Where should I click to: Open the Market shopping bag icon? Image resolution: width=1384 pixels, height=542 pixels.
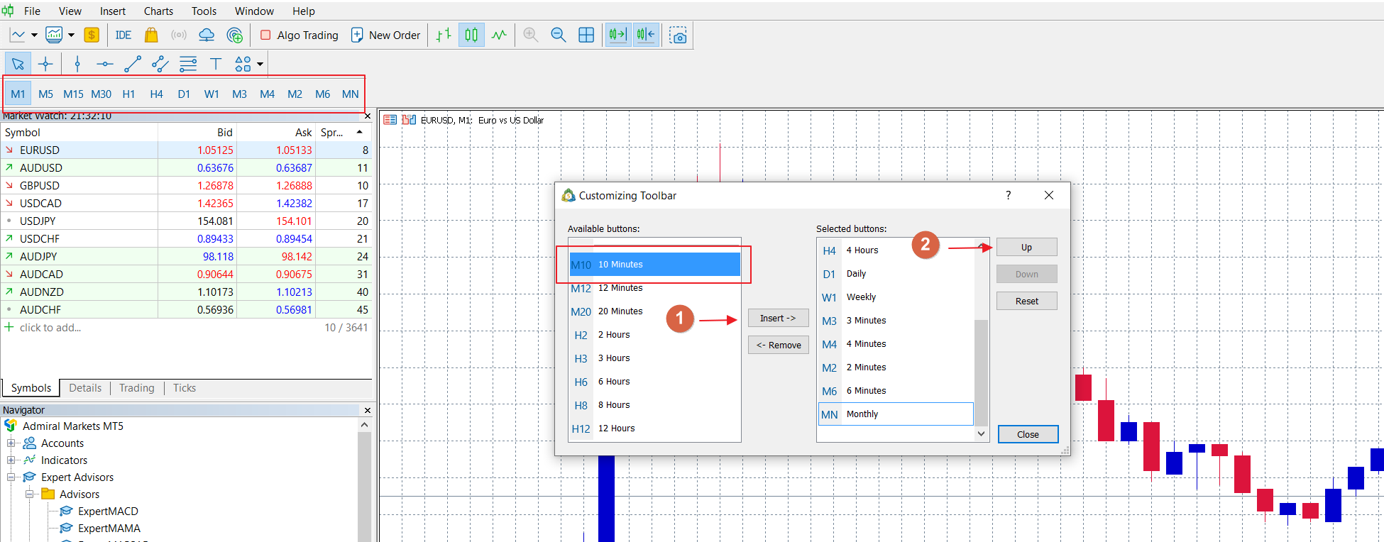point(151,35)
